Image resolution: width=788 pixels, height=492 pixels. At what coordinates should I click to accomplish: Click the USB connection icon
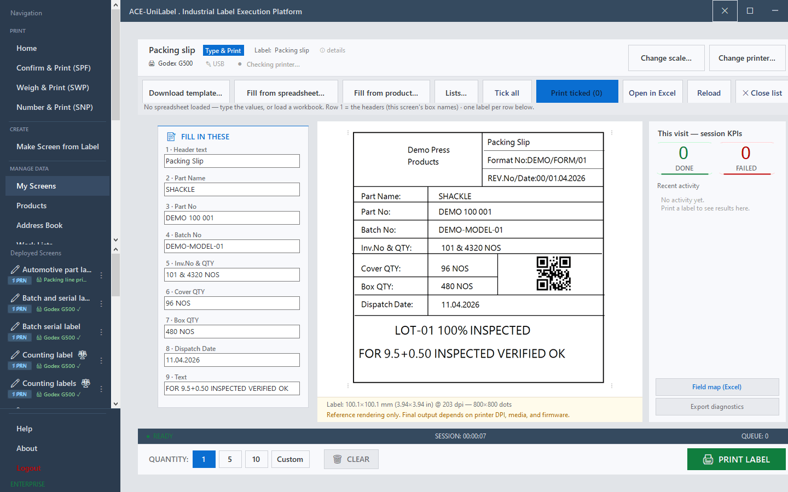(208, 64)
